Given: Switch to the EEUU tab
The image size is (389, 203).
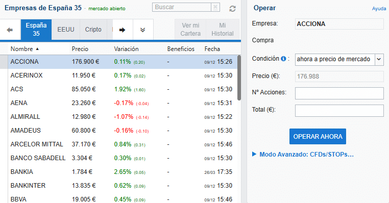Looking at the screenshot, I should tap(66, 30).
